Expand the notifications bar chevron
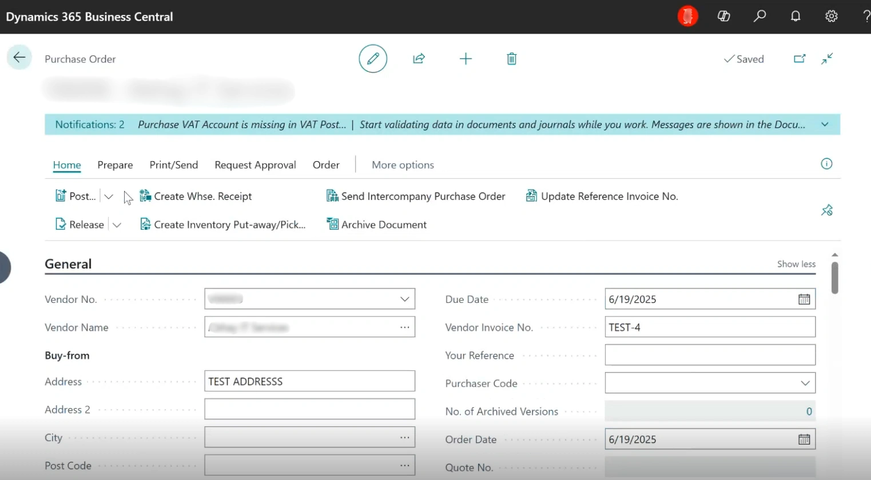The height and width of the screenshot is (480, 871). point(825,125)
